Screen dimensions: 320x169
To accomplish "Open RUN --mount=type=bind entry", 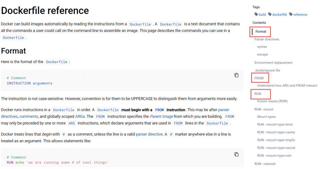I will [275, 125].
